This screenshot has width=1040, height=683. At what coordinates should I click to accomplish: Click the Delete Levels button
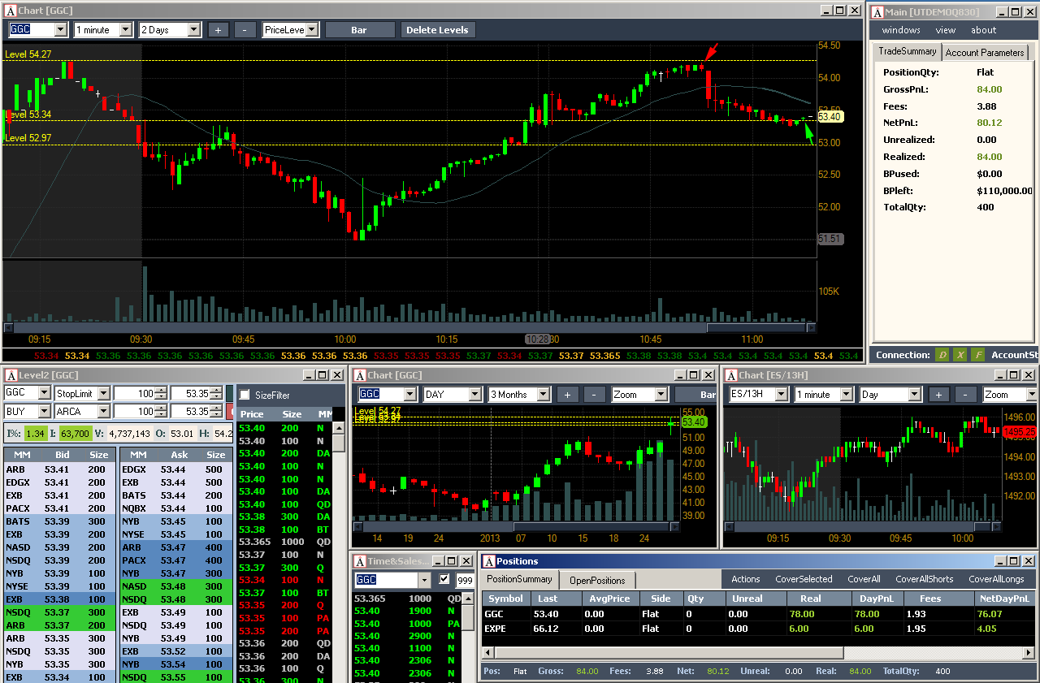coord(437,30)
